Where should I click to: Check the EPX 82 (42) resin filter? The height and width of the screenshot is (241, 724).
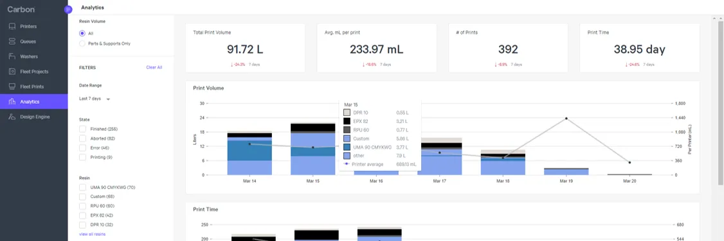83,215
